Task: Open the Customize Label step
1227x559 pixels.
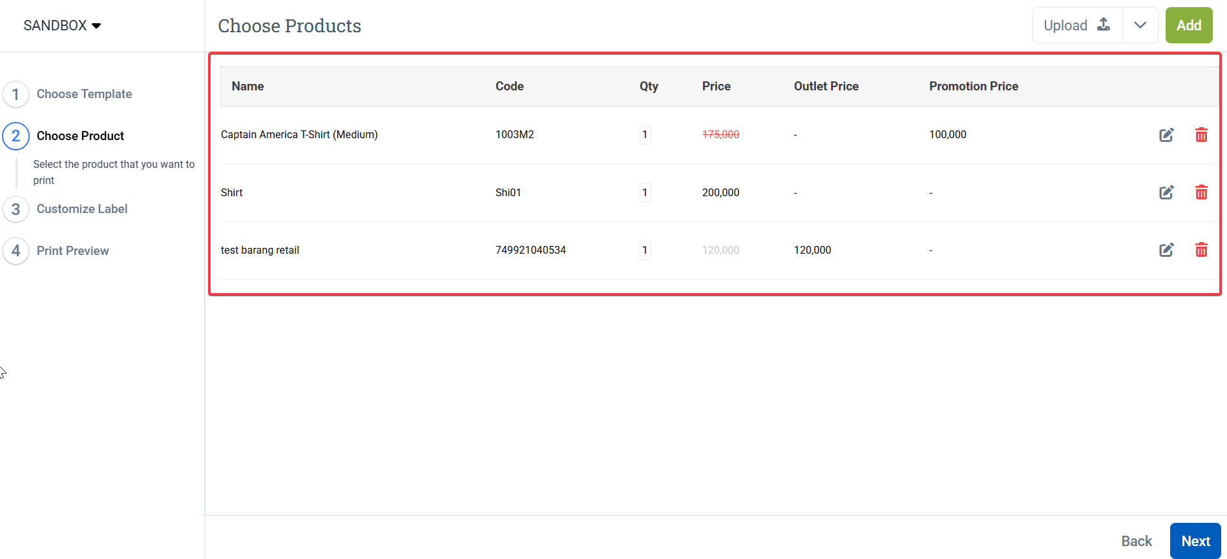Action: pyautogui.click(x=82, y=209)
